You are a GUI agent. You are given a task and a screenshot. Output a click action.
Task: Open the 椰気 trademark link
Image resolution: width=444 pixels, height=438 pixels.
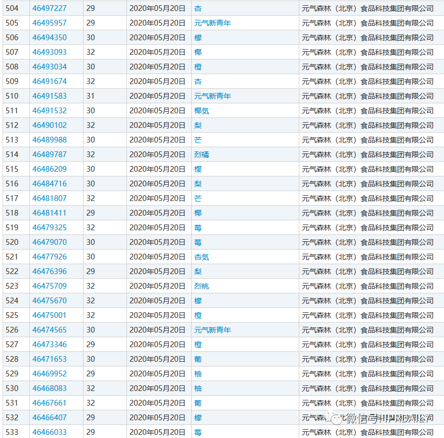point(202,111)
